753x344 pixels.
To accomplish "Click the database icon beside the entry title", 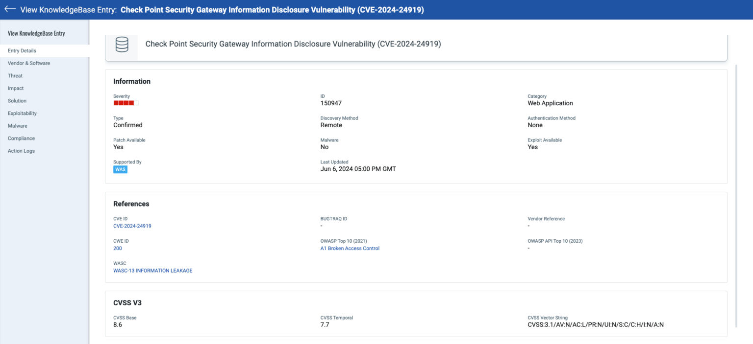I will [x=122, y=45].
